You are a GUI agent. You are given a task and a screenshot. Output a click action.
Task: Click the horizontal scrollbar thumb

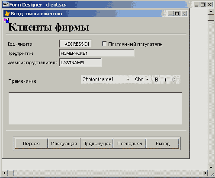click(11, 173)
